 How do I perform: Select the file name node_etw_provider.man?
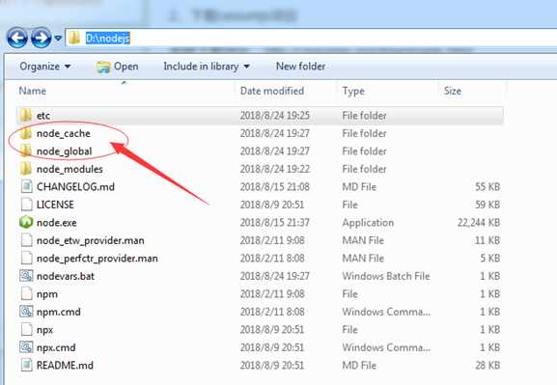click(90, 240)
